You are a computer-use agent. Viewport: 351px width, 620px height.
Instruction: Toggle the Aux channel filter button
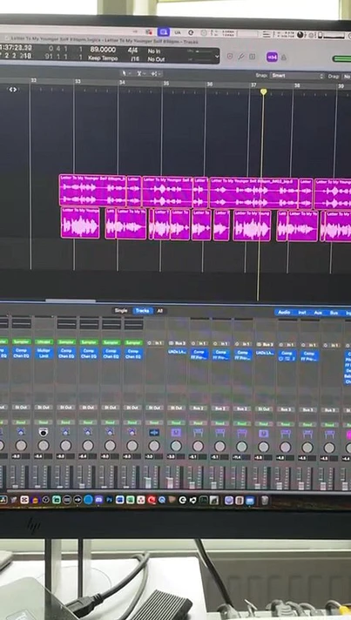[318, 313]
